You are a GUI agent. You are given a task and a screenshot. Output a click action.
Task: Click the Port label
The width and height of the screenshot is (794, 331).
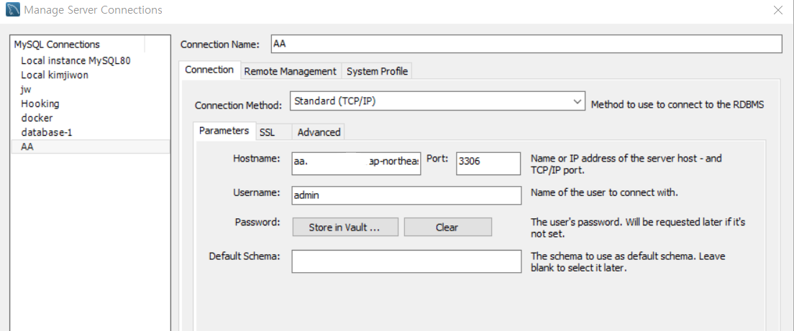[x=437, y=158]
